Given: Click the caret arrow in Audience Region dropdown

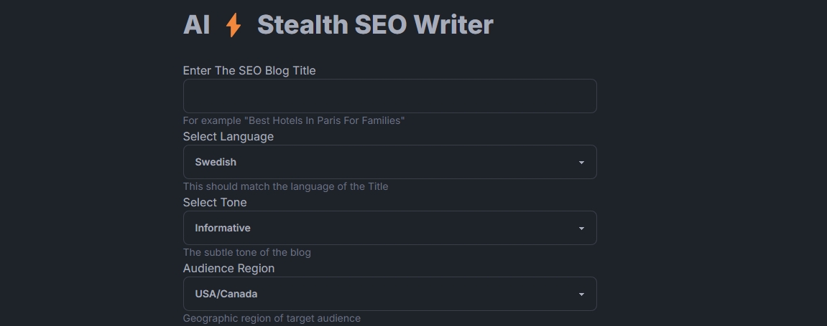Looking at the screenshot, I should click(x=581, y=294).
